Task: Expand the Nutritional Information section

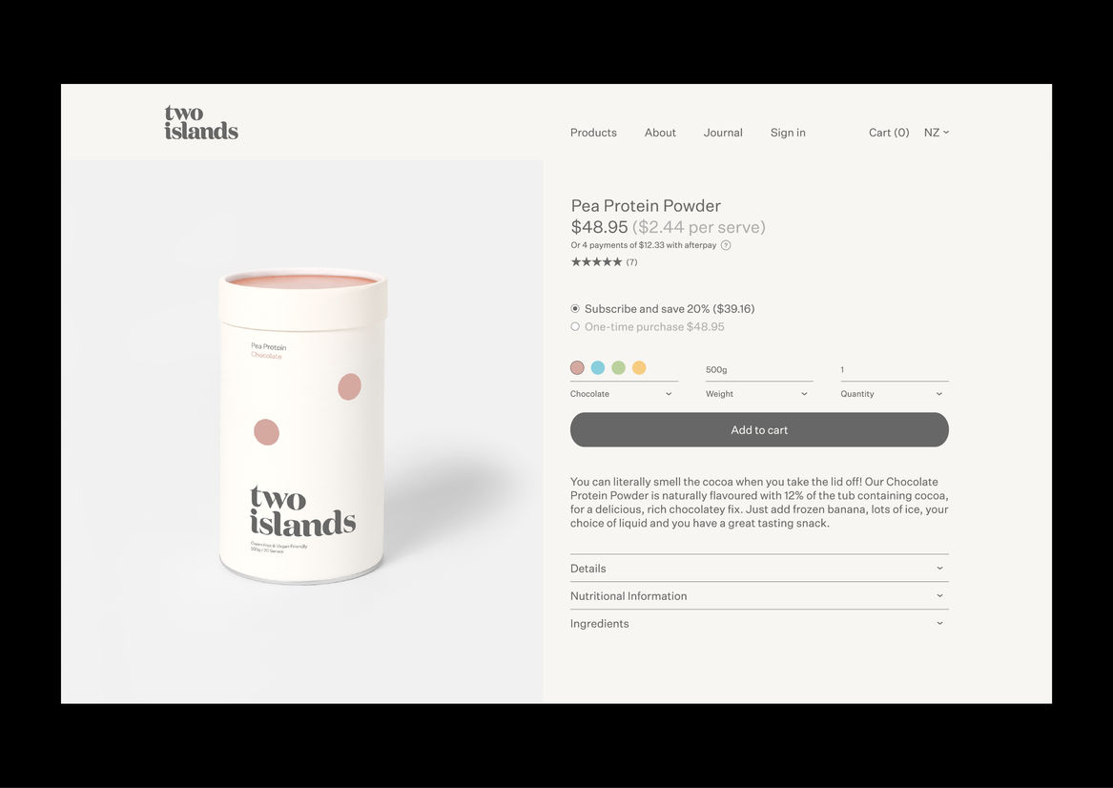Action: [x=759, y=595]
